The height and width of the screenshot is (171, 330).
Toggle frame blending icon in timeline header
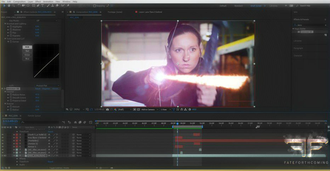click(x=80, y=122)
